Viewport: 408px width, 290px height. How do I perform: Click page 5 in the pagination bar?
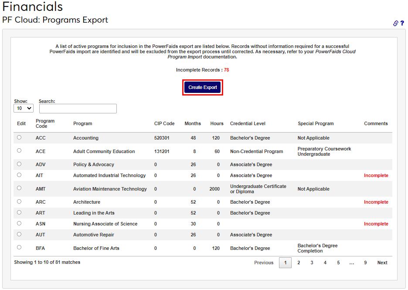point(338,263)
